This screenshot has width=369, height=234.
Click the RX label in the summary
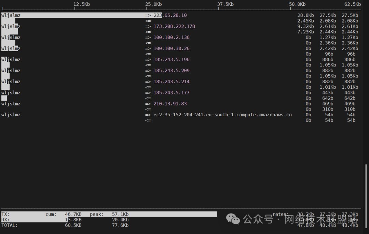pos(5,220)
